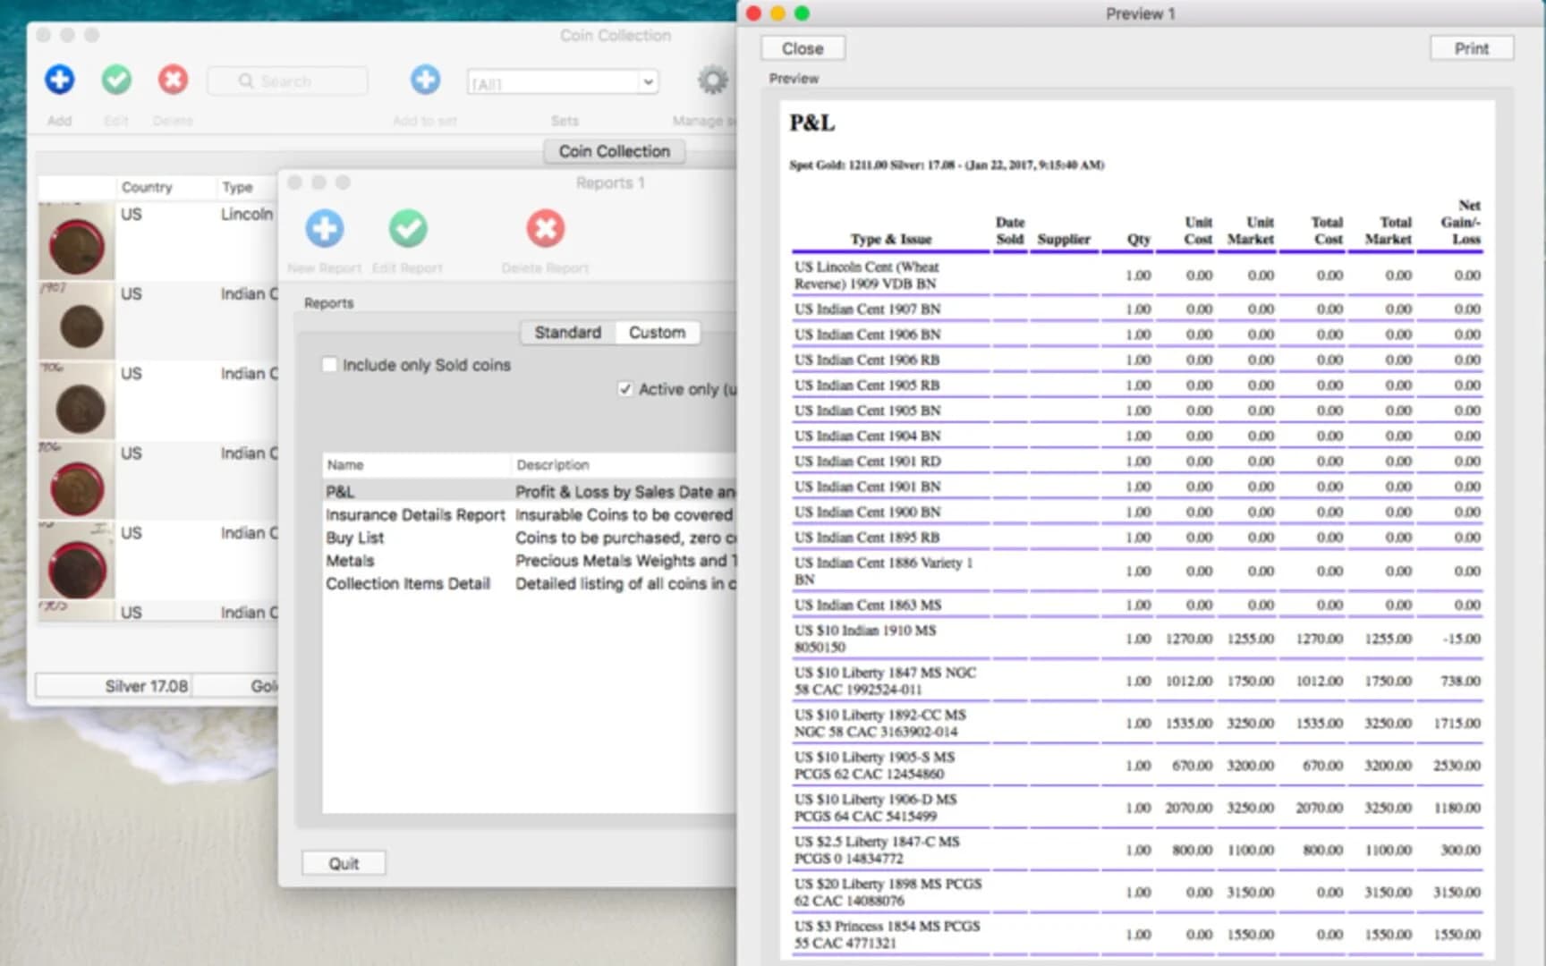1546x966 pixels.
Task: Enable Include only Sold coins
Action: [330, 364]
